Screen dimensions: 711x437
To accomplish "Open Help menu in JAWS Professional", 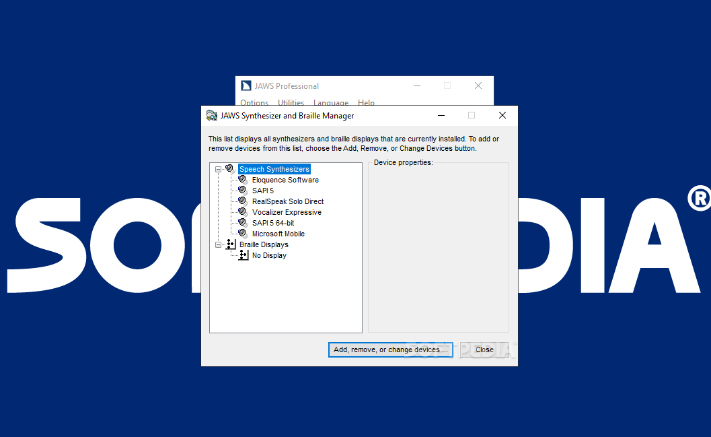I will coord(366,102).
